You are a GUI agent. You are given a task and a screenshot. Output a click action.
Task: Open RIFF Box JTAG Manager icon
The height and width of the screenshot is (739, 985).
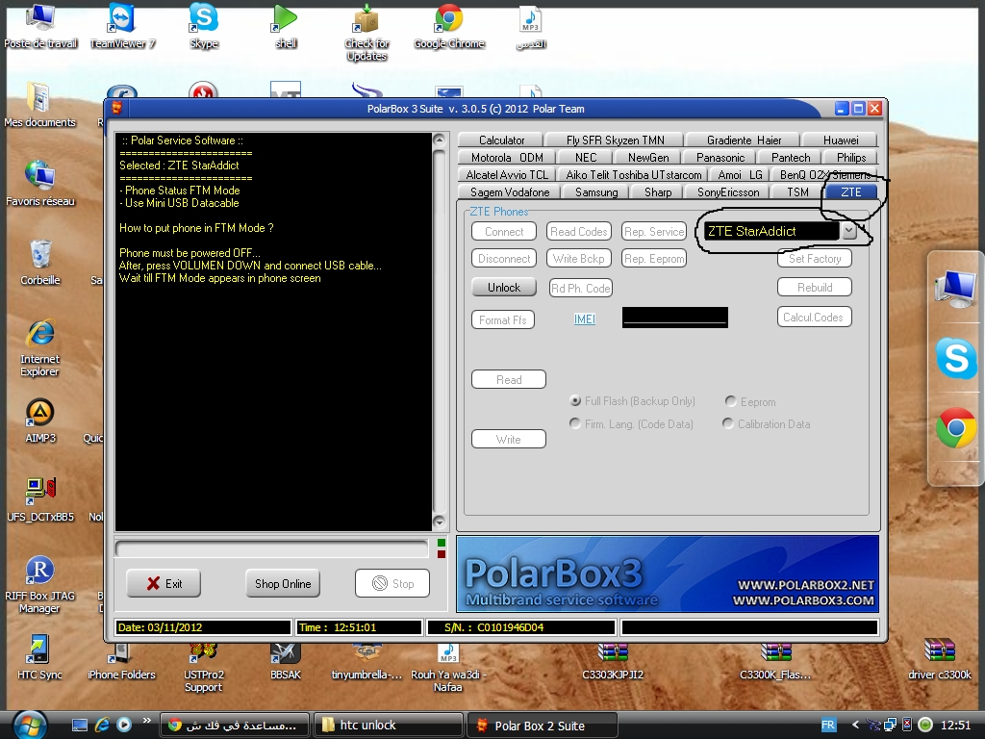39,585
